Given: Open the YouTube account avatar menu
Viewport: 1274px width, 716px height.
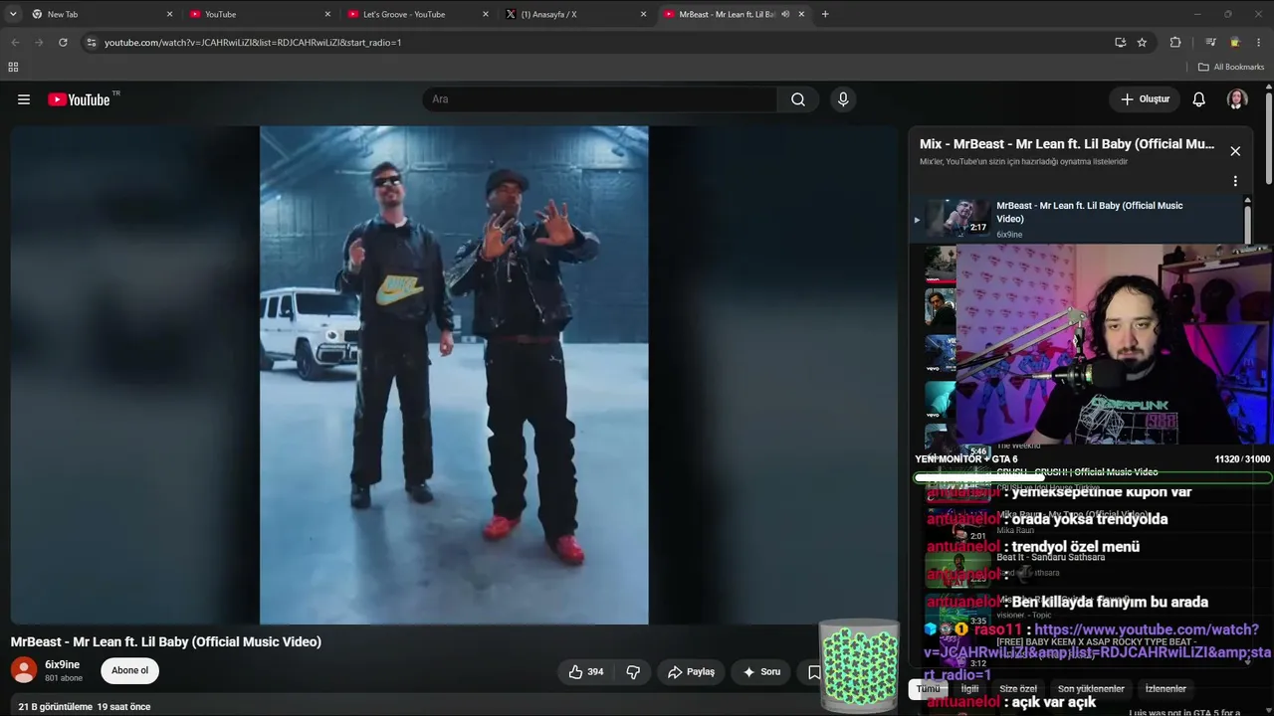Looking at the screenshot, I should pyautogui.click(x=1237, y=99).
